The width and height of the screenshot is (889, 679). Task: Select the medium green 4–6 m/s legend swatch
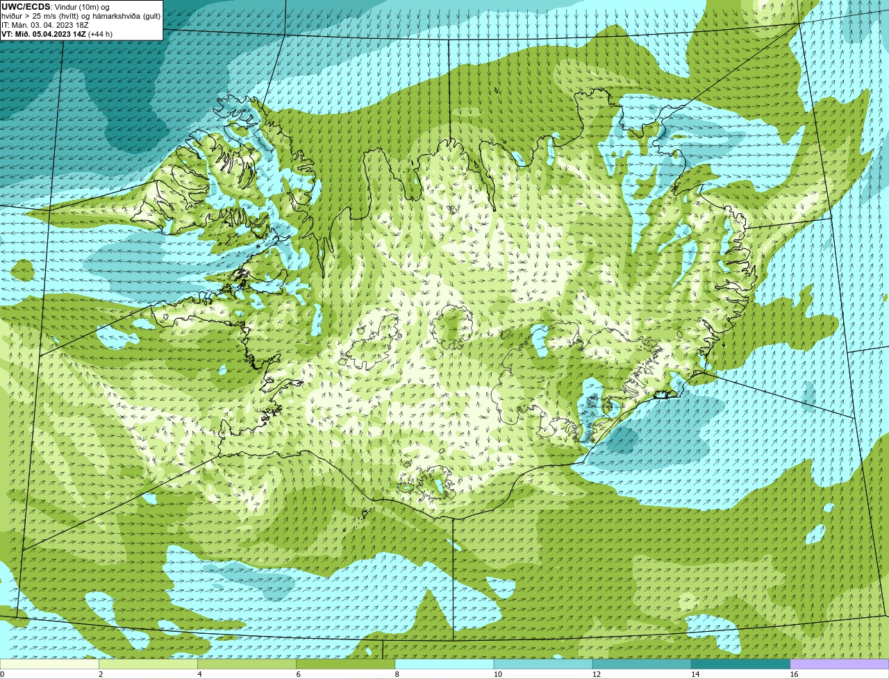tap(247, 664)
